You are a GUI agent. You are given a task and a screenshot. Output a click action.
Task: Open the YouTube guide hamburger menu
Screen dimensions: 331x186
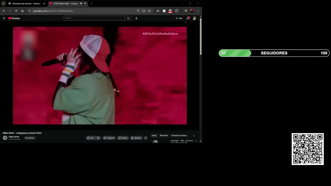4,18
